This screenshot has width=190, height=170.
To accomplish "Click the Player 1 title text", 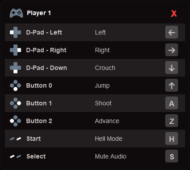I will pyautogui.click(x=39, y=13).
